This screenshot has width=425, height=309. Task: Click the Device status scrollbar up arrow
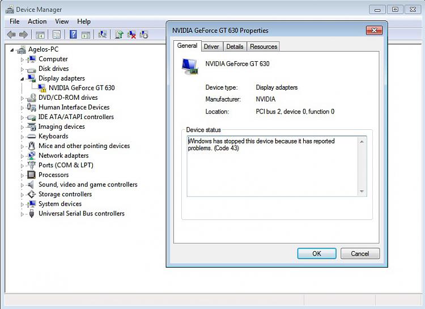pyautogui.click(x=362, y=142)
